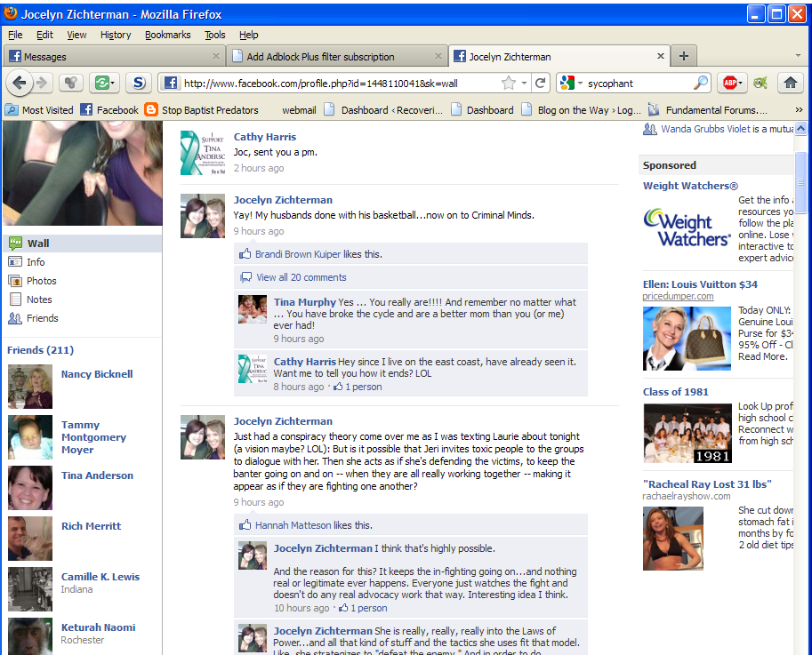This screenshot has width=812, height=655.
Task: Open Hannah Matteson's profile link
Action: (293, 525)
